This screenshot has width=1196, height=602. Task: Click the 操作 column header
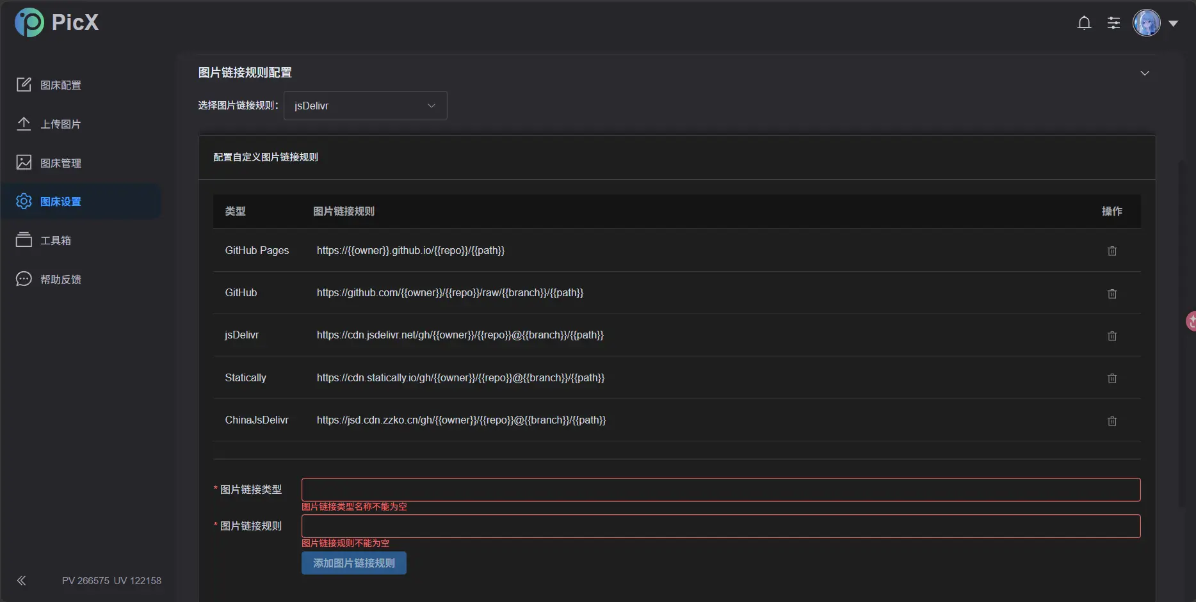1112,211
